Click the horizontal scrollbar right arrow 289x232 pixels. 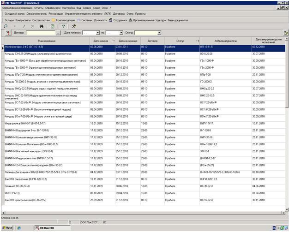pos(283,213)
